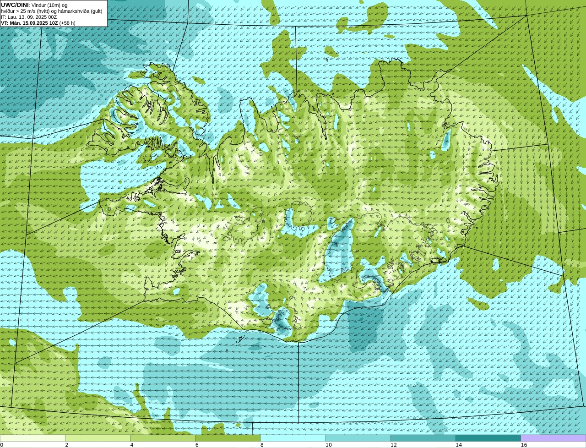The width and height of the screenshot is (586, 448).
Task: Click the bold 'UWC/DINI' title text
Action: [x=15, y=5]
